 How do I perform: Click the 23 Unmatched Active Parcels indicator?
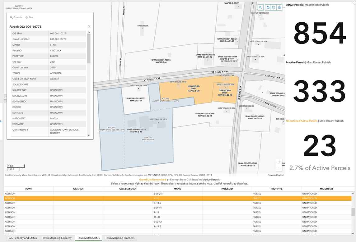(320, 145)
